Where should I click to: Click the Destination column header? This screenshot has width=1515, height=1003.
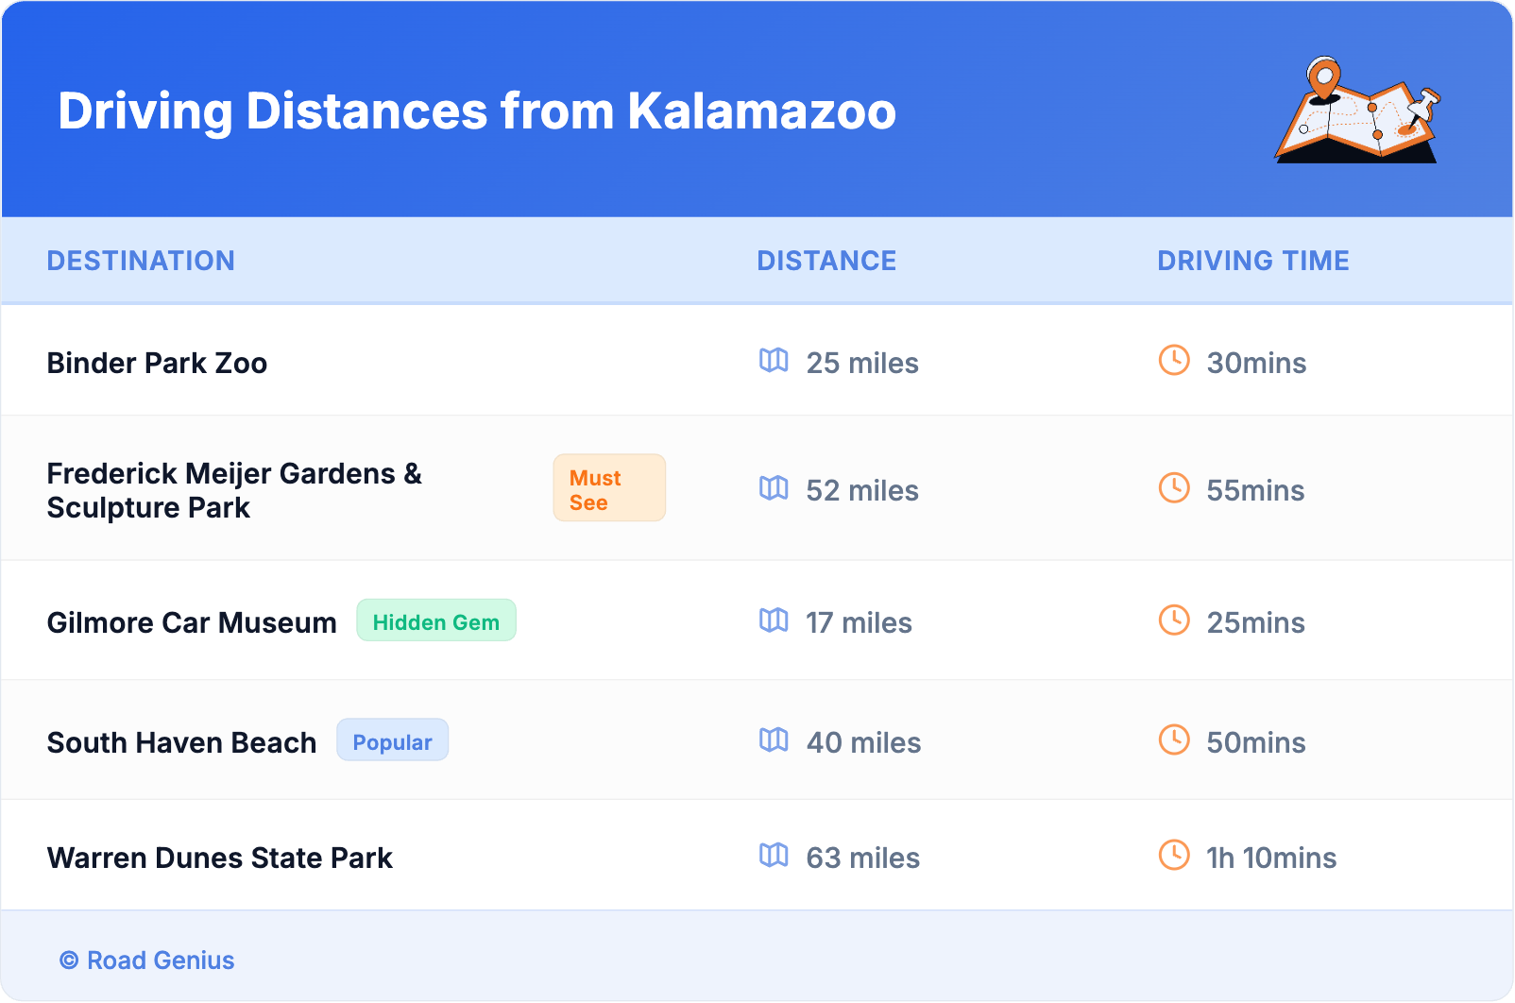pos(141,261)
